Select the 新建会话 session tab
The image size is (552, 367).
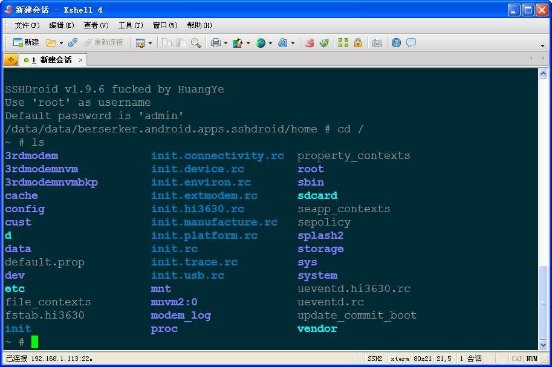(x=52, y=60)
